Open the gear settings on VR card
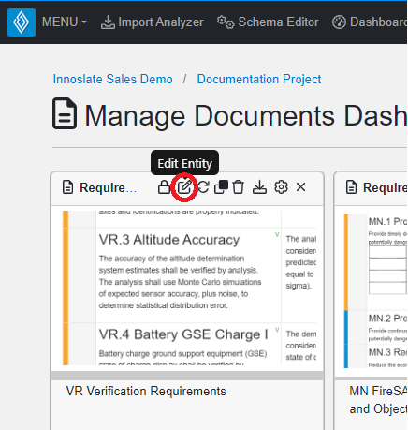 281,187
